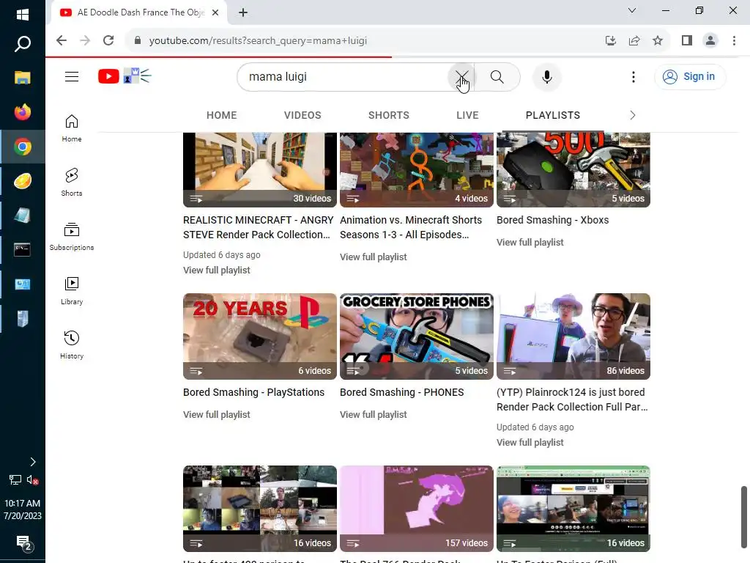Launch File Explorer from taskbar
Viewport: 750px width, 563px height.
coord(23,78)
